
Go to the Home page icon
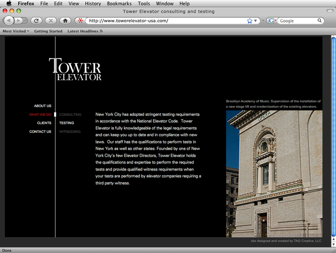[x=65, y=20]
